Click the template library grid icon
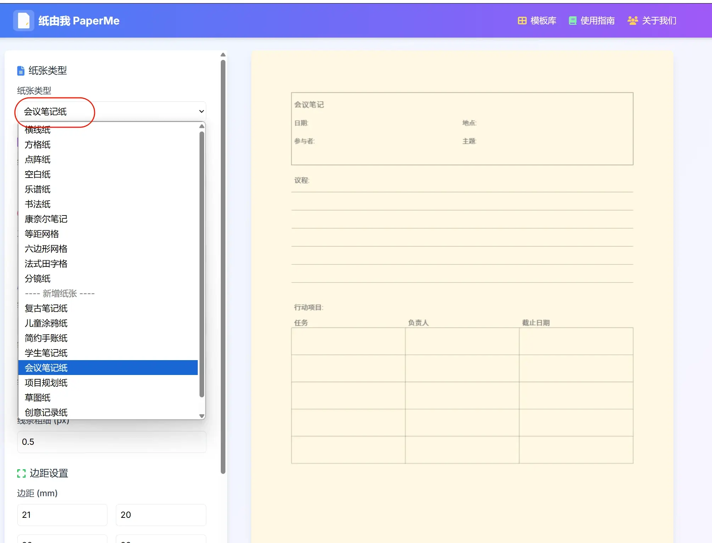 click(522, 21)
